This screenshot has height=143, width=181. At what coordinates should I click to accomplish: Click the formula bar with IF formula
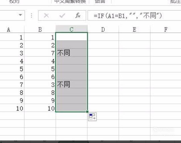click(134, 16)
